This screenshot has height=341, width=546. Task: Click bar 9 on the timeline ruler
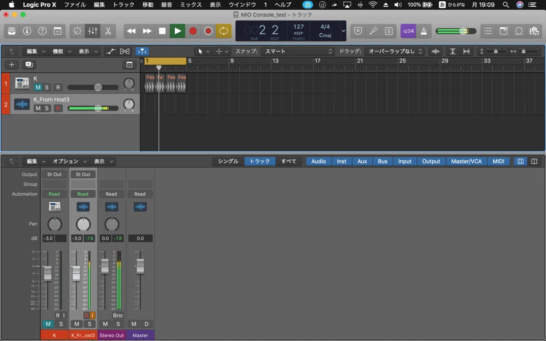click(x=232, y=61)
